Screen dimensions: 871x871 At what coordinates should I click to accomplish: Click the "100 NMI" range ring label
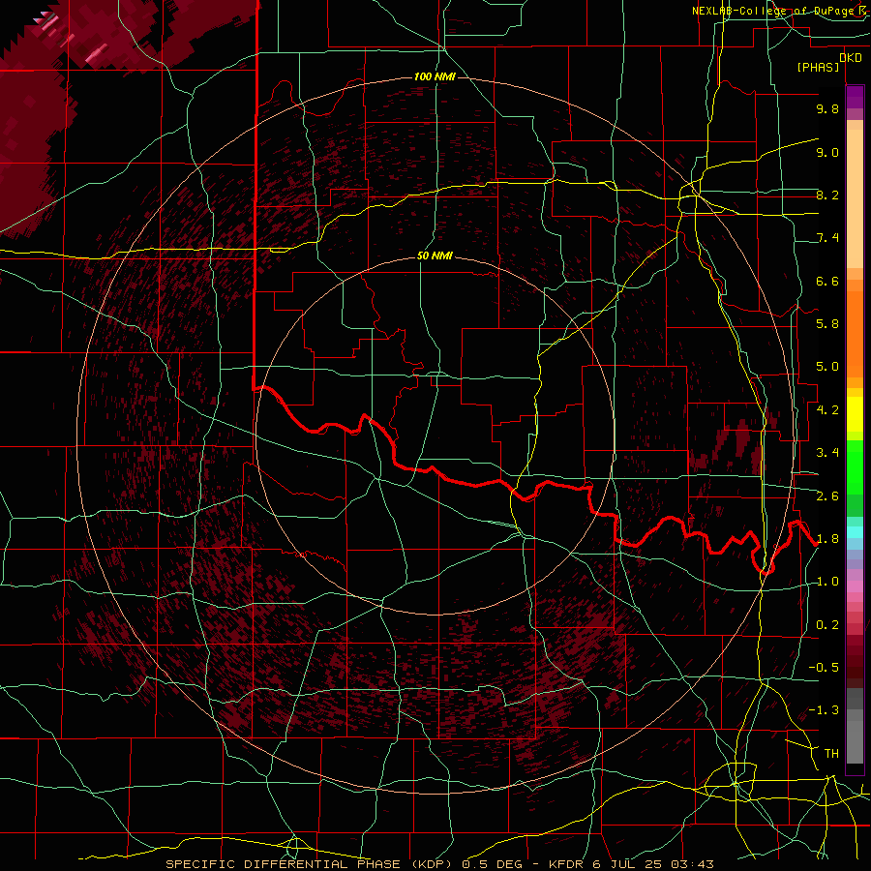click(x=435, y=76)
